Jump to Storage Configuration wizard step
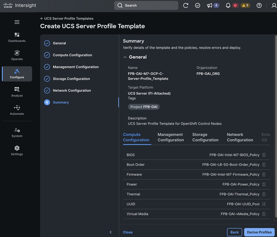The width and height of the screenshot is (277, 237). point(67,79)
